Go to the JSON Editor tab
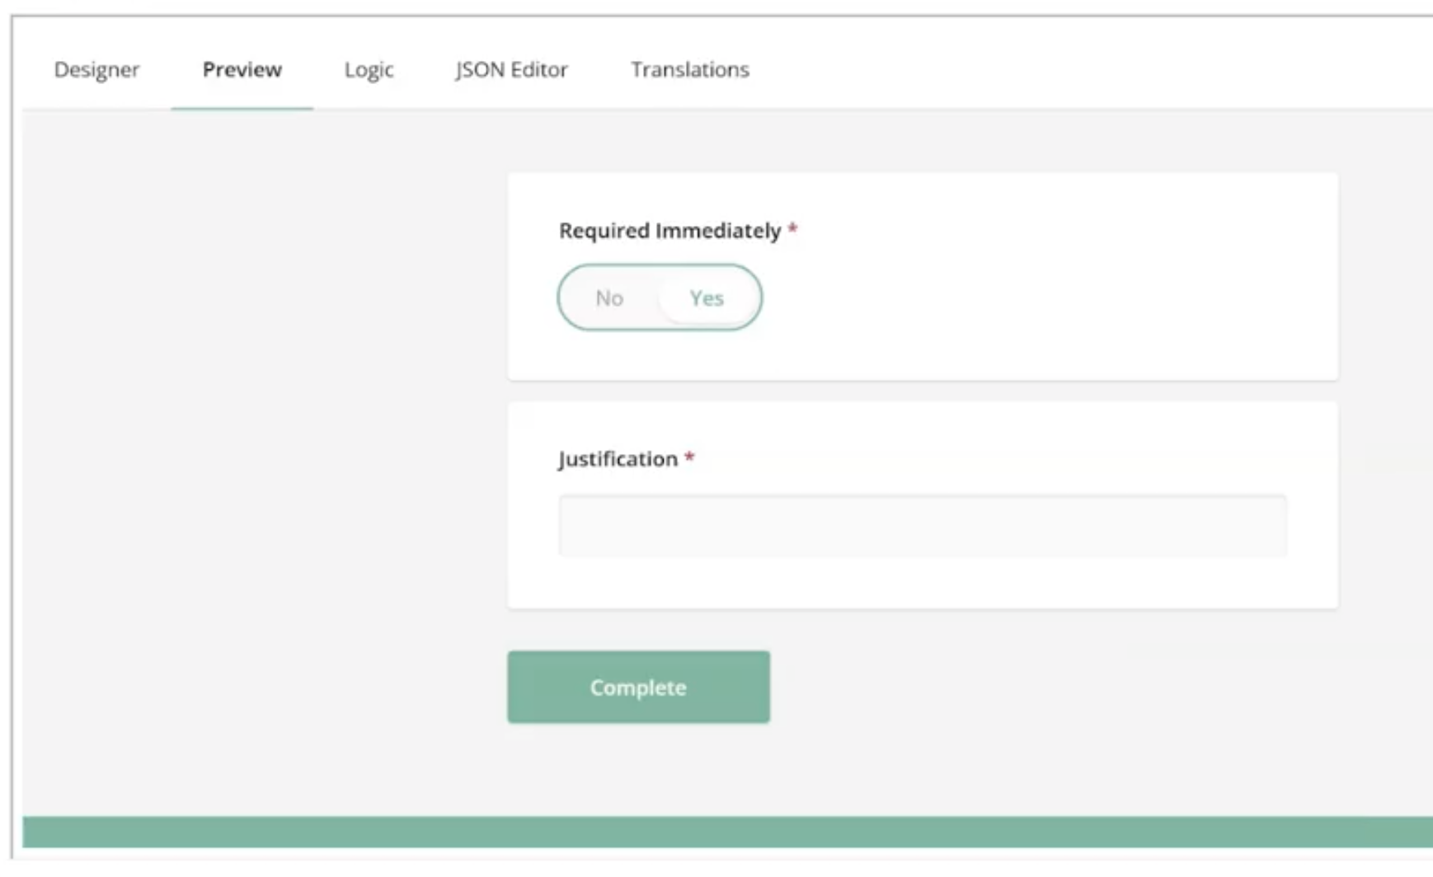This screenshot has height=877, width=1433. (511, 70)
